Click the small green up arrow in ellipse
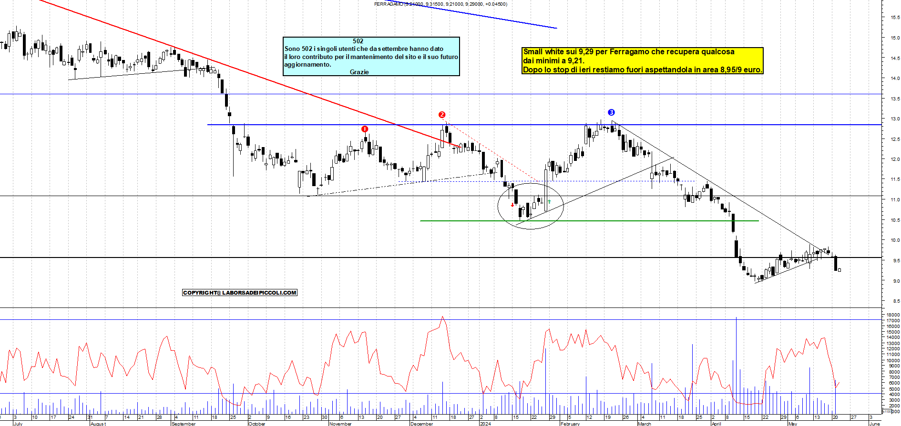The image size is (901, 426). point(549,202)
